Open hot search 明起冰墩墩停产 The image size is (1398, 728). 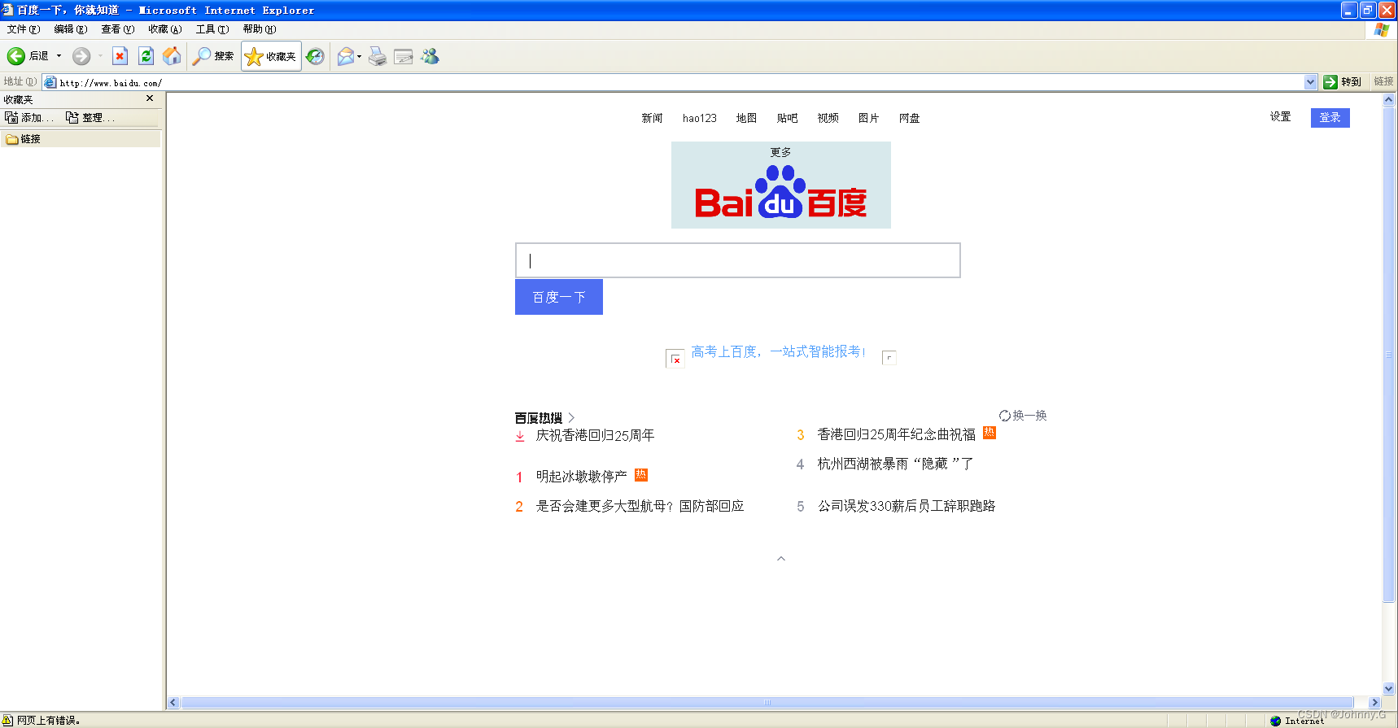point(581,477)
